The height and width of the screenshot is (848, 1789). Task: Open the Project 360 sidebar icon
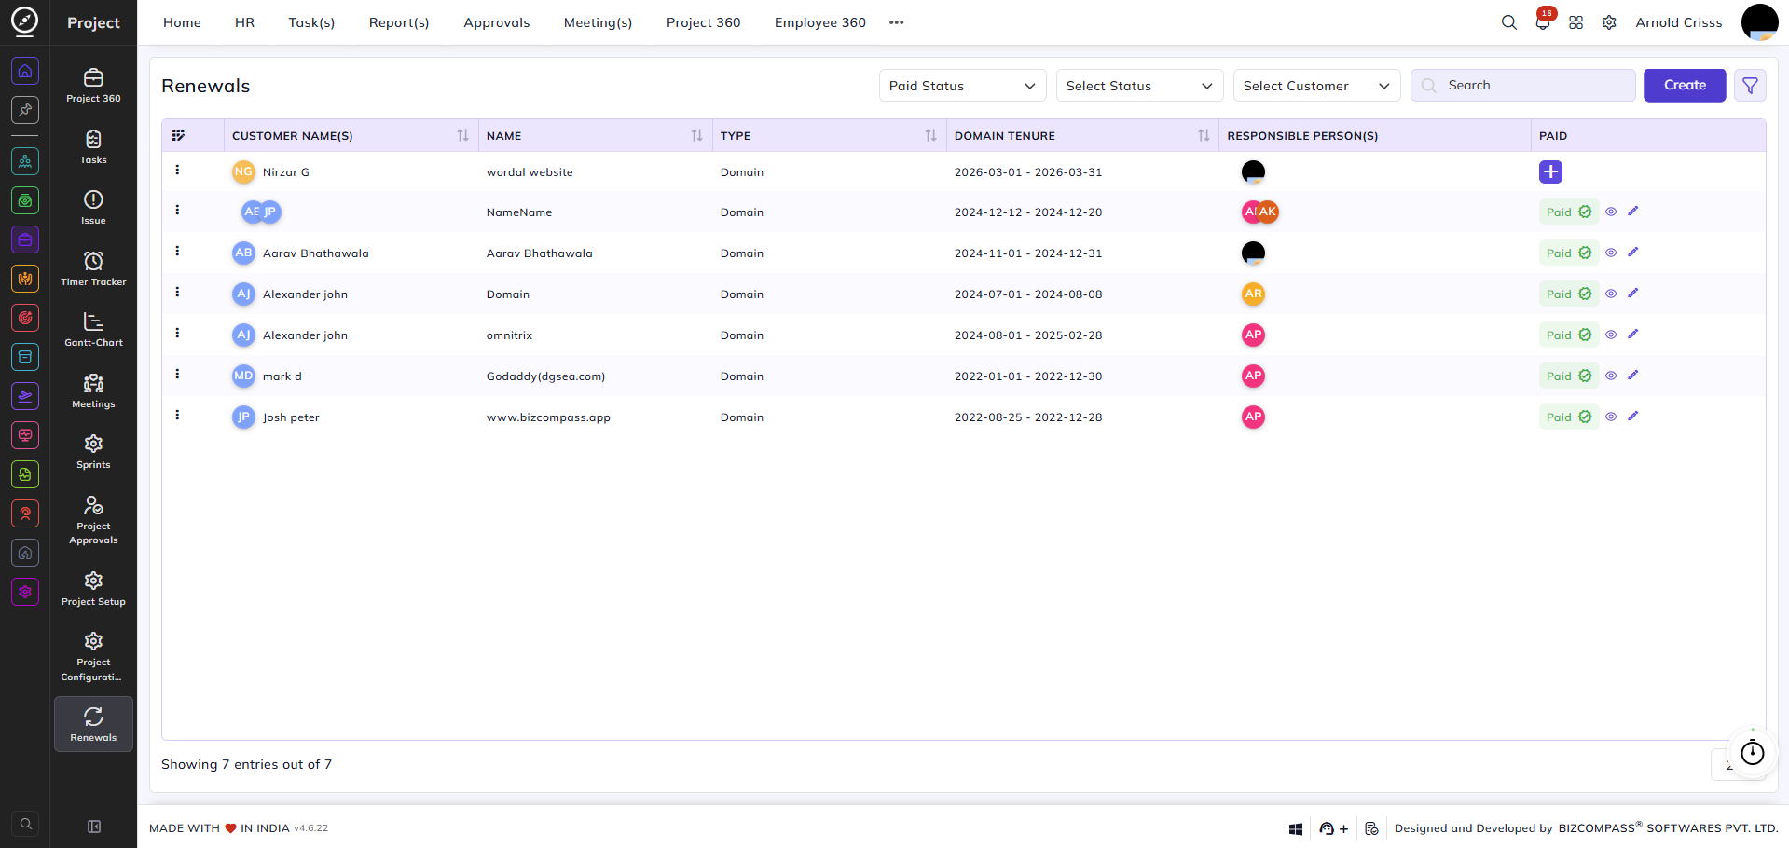click(93, 86)
